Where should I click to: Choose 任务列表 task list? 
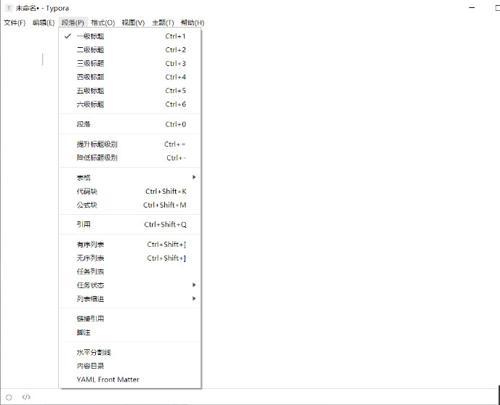(x=130, y=271)
